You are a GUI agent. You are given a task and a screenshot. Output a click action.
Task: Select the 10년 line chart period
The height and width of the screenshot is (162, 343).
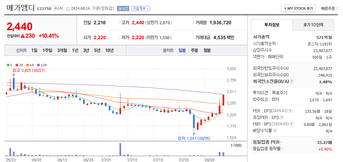coord(109,51)
